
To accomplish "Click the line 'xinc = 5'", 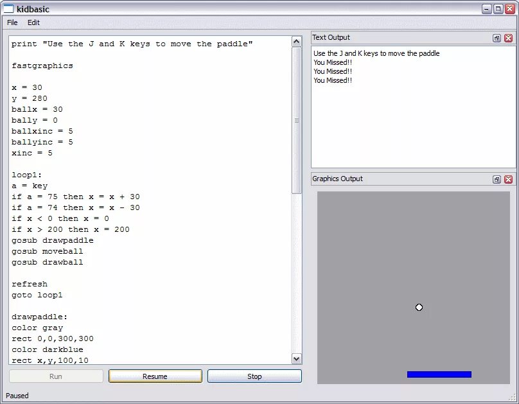I will click(31, 153).
